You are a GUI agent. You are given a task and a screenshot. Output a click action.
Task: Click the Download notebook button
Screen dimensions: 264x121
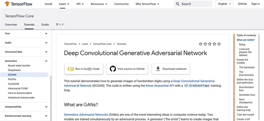pyautogui.click(x=171, y=69)
